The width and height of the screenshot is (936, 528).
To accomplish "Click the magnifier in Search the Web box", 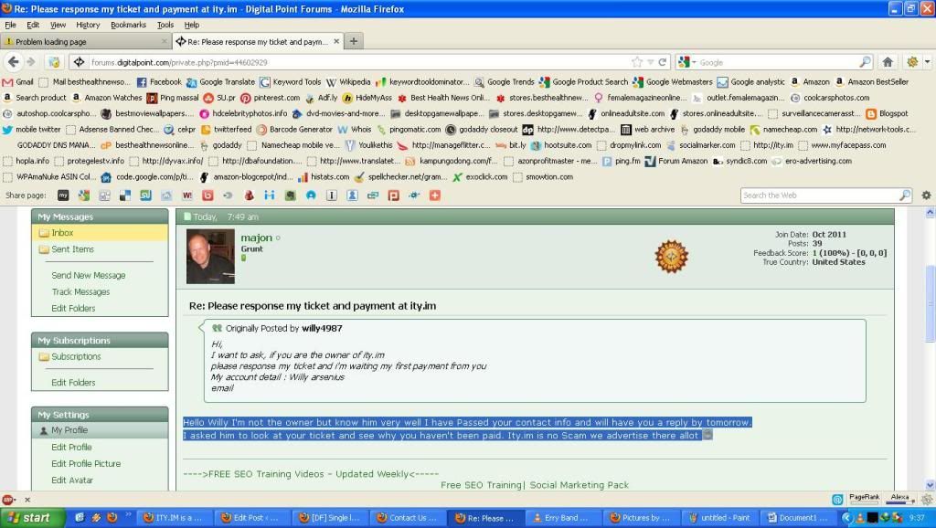I will pos(905,195).
